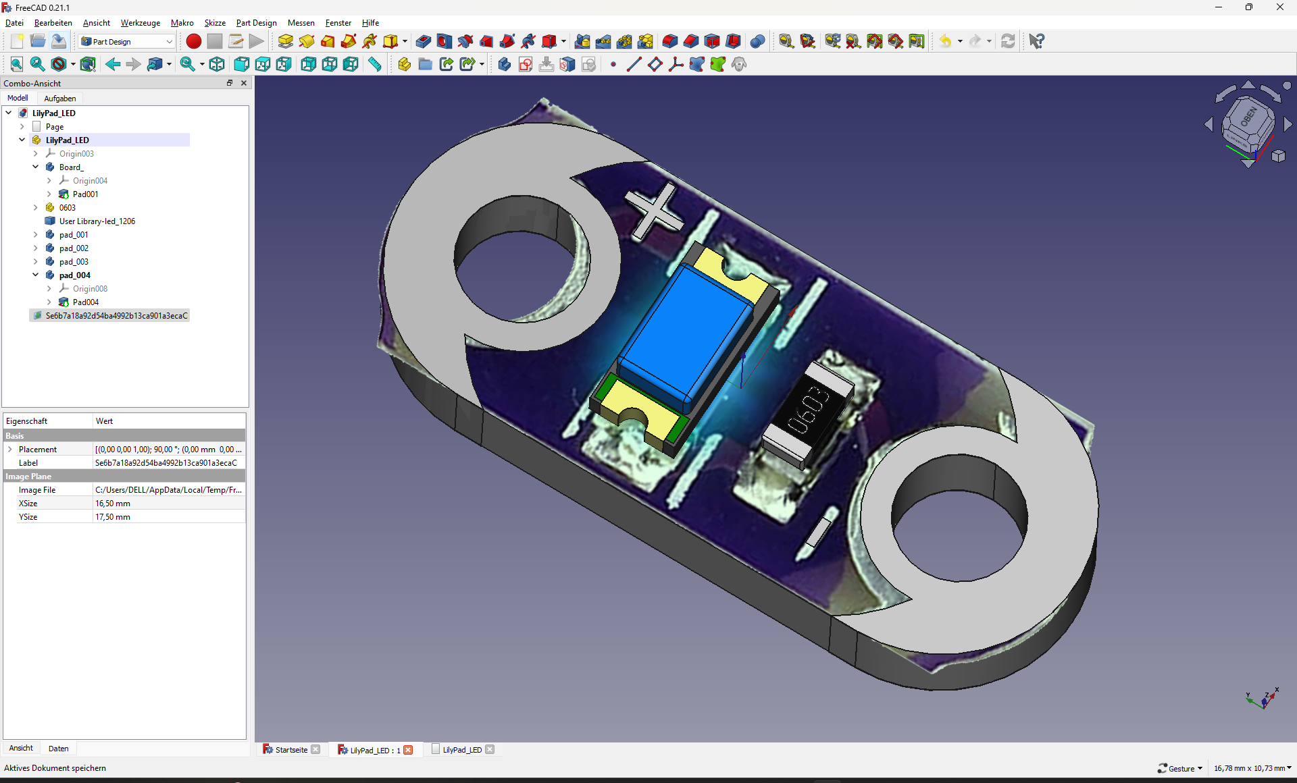
Task: Toggle all measurements visibility
Action: click(875, 41)
